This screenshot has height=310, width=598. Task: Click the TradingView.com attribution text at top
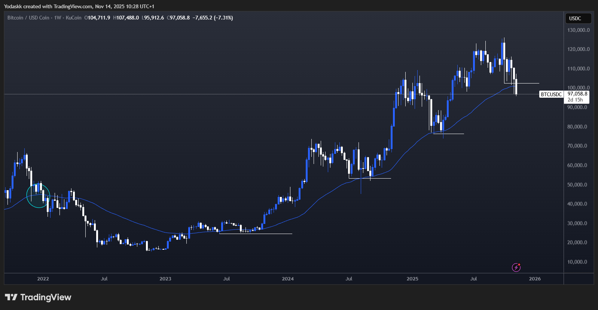pos(73,6)
